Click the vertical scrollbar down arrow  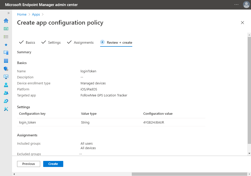click(249, 153)
